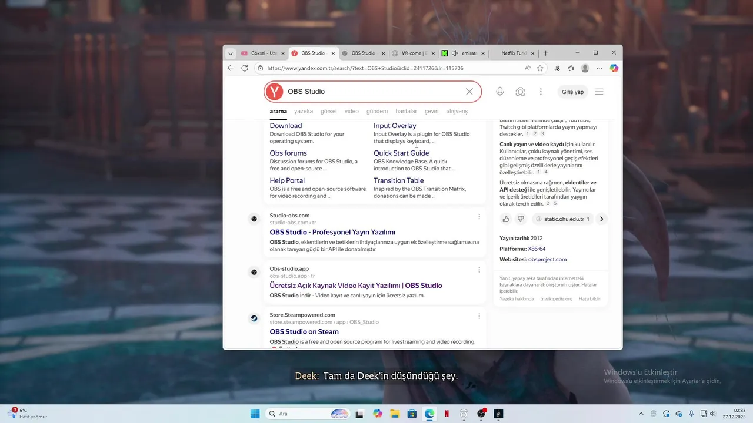
Task: Open OBS Studio - Profesyonel Yayın Yazılımı result
Action: pos(332,232)
